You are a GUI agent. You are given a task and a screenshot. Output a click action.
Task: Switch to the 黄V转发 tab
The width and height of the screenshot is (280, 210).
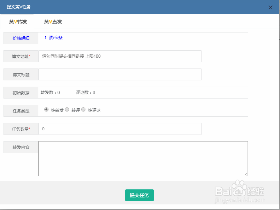click(x=17, y=22)
